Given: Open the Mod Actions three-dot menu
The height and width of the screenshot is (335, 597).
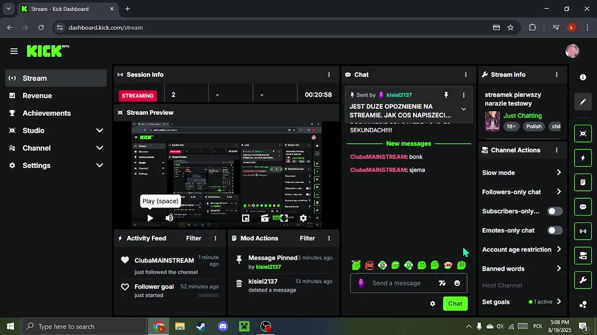Looking at the screenshot, I should coord(329,238).
